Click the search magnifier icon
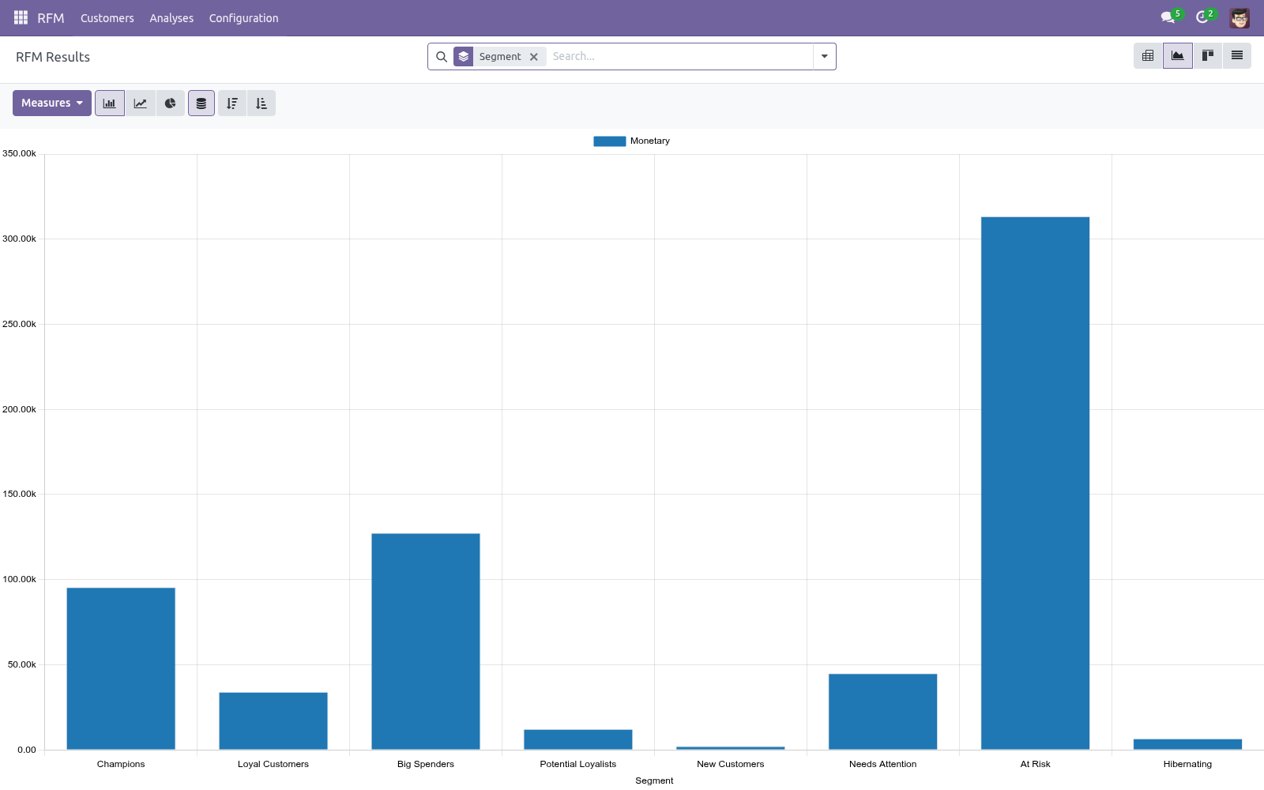Image resolution: width=1264 pixels, height=790 pixels. pyautogui.click(x=442, y=57)
